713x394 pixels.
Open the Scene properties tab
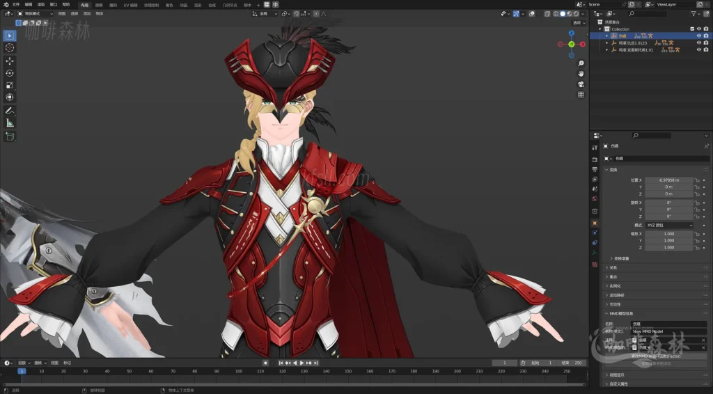click(595, 189)
